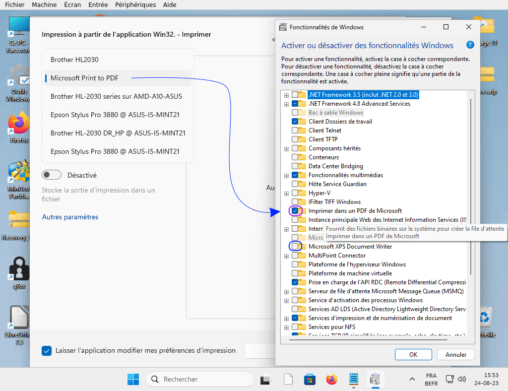This screenshot has width=508, height=391.
Task: Uncheck Imprimer dans un PDF de Microsoft
Action: 295,210
